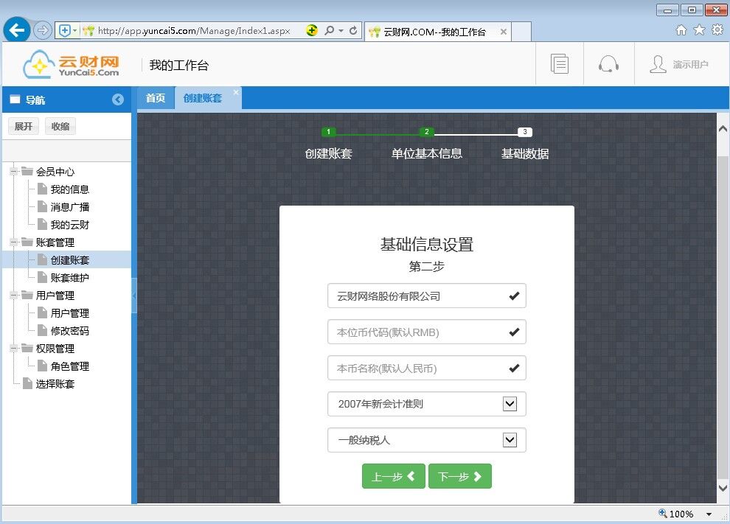Close the 创建账套 tab with x icon
This screenshot has width=730, height=524.
point(236,92)
